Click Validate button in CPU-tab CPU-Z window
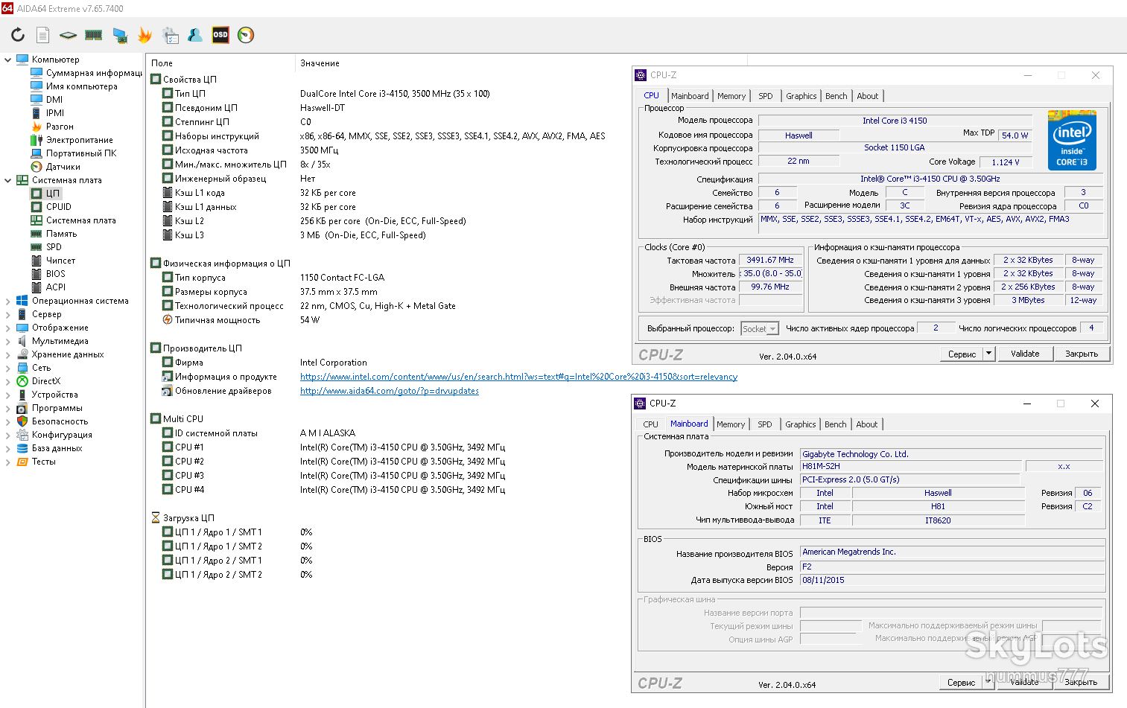Image resolution: width=1127 pixels, height=708 pixels. click(x=1025, y=354)
